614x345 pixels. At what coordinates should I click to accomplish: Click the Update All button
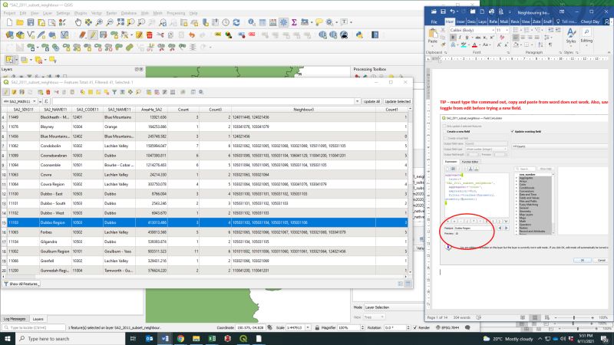pyautogui.click(x=371, y=101)
